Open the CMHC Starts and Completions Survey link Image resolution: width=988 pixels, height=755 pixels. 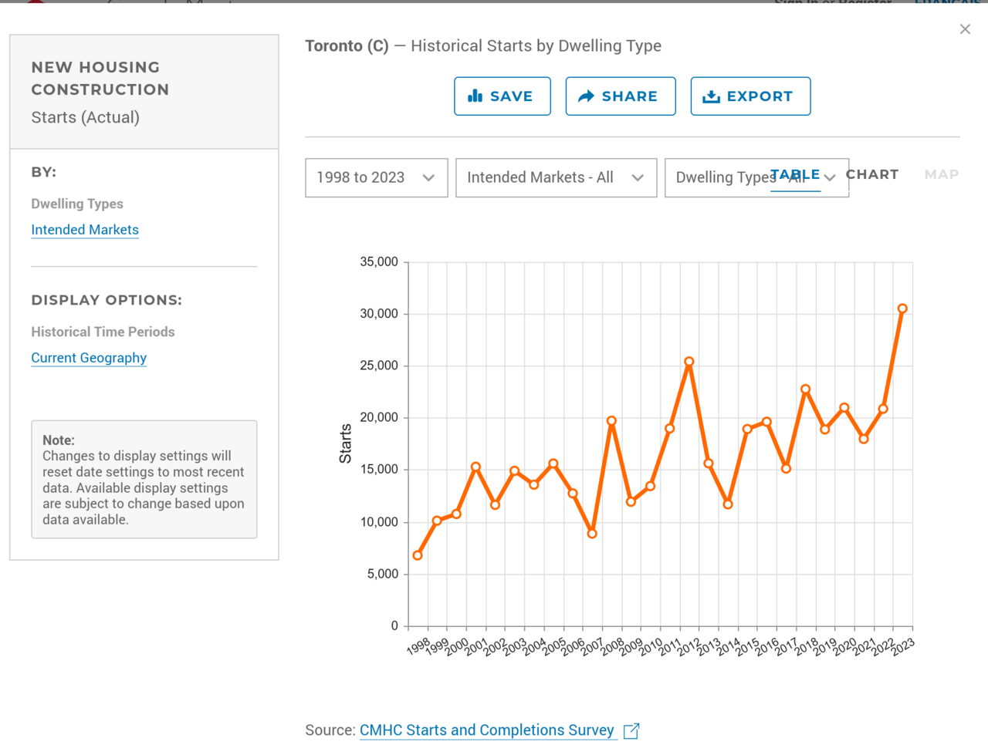click(487, 730)
